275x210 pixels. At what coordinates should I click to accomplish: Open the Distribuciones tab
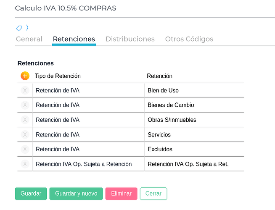pyautogui.click(x=130, y=39)
